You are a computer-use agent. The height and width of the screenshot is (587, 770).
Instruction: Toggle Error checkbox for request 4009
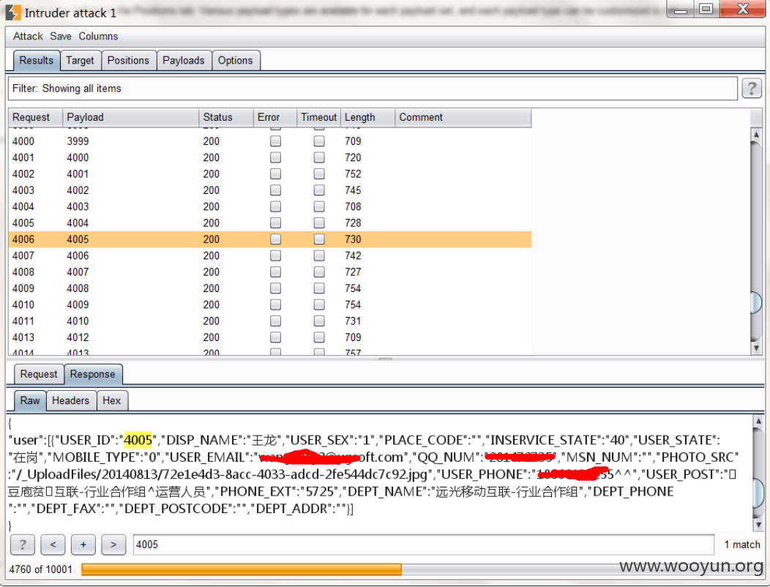pyautogui.click(x=275, y=288)
